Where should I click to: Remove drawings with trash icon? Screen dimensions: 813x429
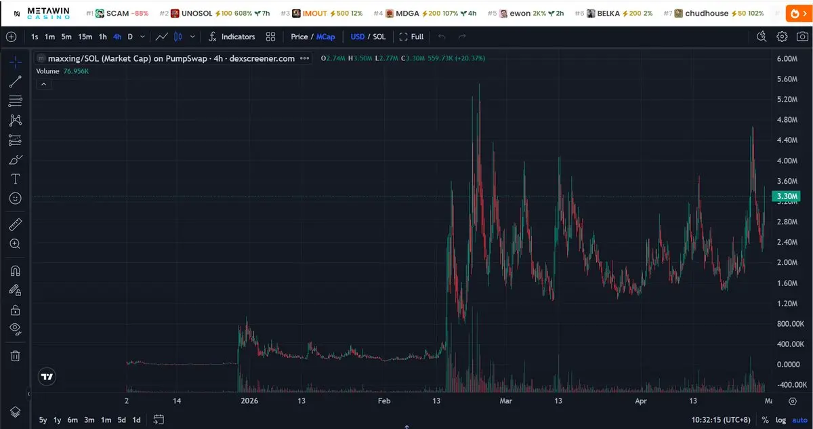tap(16, 355)
